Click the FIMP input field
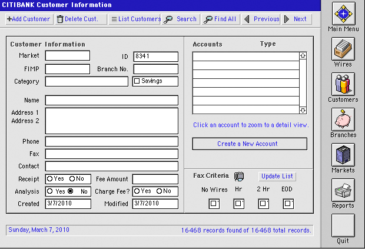The width and height of the screenshot is (365, 249). pos(68,69)
